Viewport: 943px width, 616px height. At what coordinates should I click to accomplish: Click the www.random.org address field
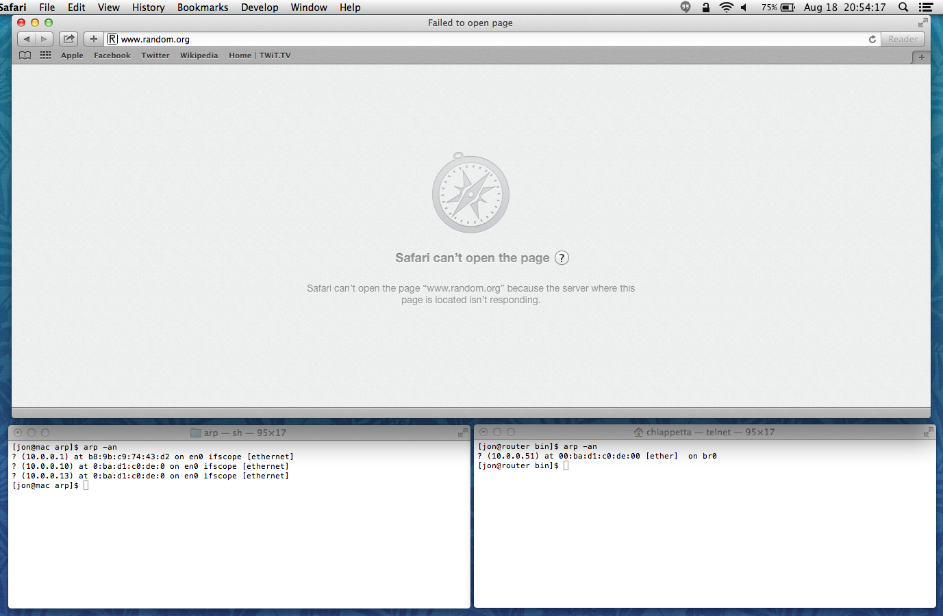(491, 39)
